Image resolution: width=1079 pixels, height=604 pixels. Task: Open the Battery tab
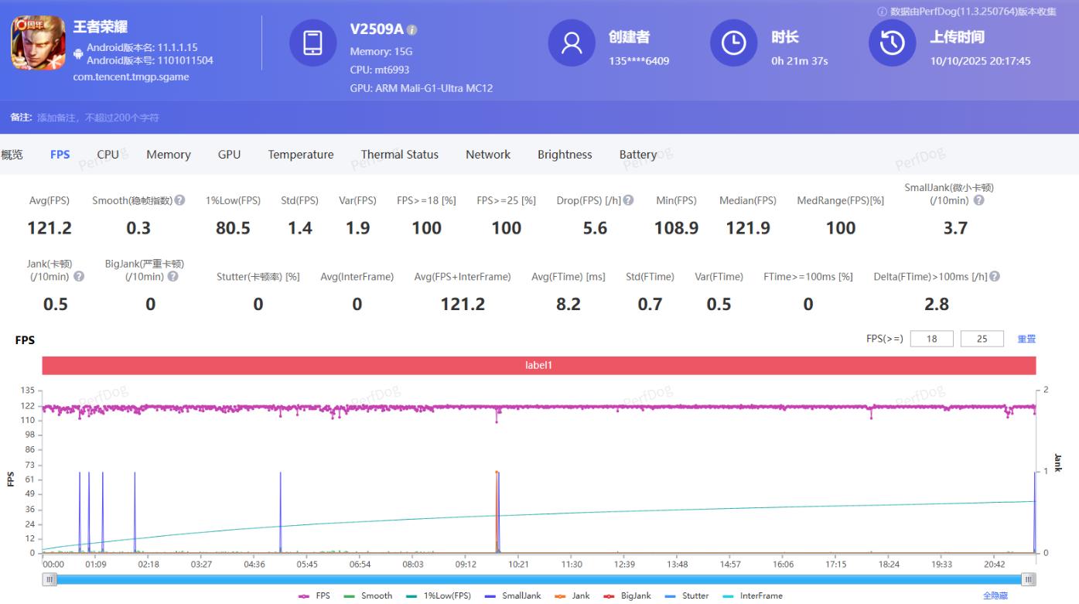coord(637,155)
